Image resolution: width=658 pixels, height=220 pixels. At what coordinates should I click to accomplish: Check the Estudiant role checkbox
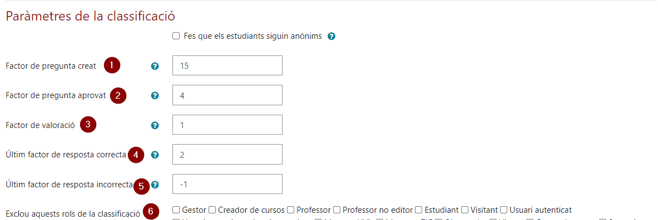418,209
